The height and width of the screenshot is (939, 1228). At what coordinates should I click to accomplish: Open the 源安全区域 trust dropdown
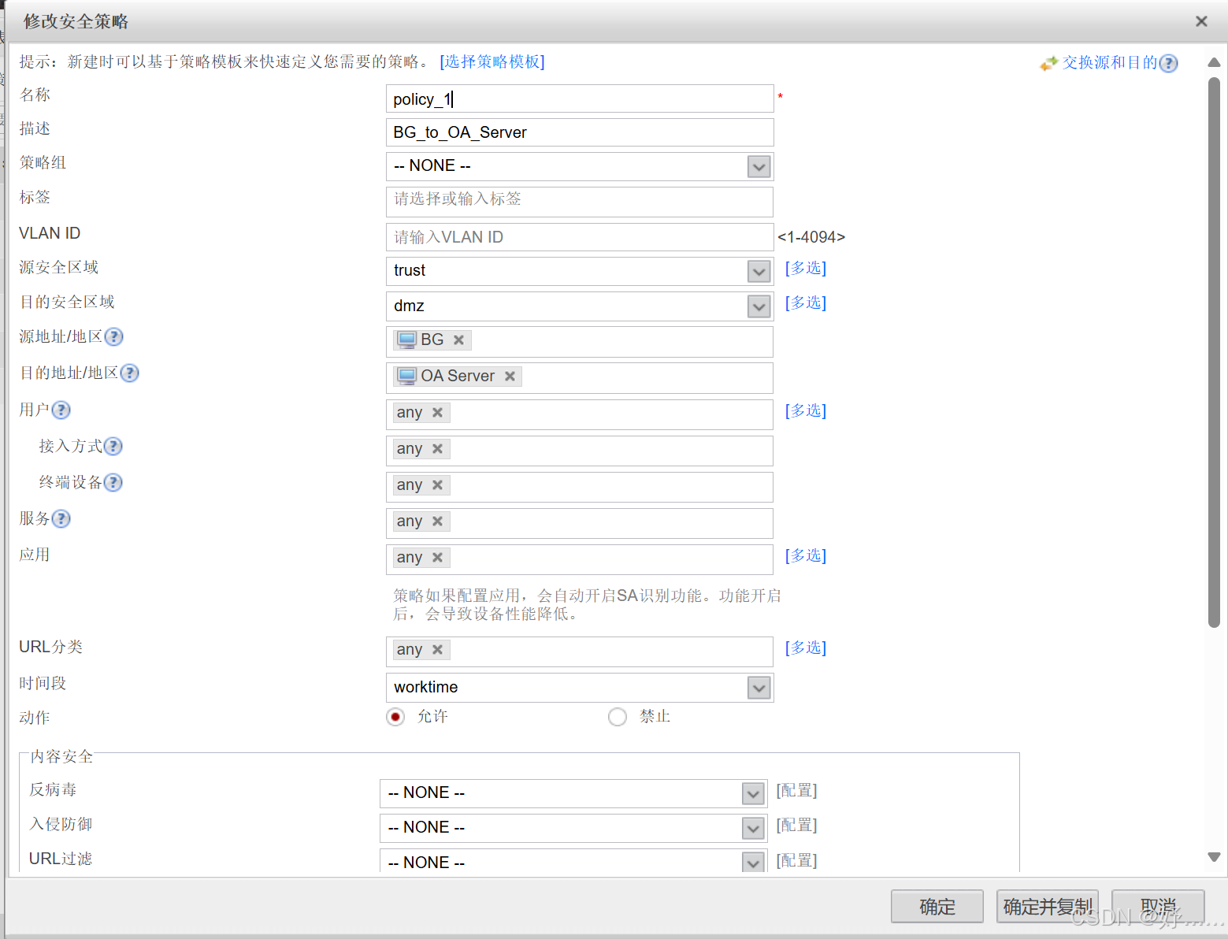click(759, 272)
